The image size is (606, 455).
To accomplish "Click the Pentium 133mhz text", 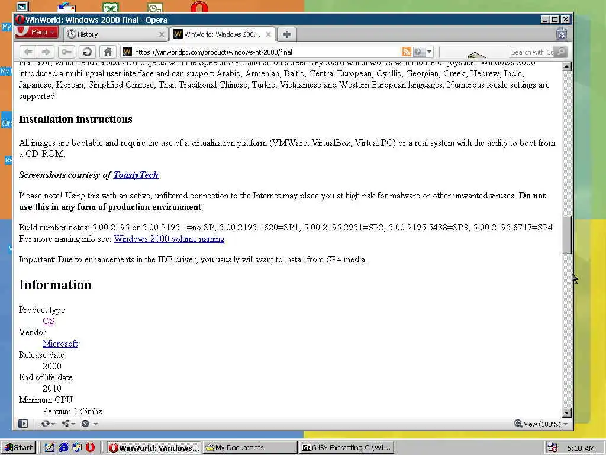I will 72,411.
